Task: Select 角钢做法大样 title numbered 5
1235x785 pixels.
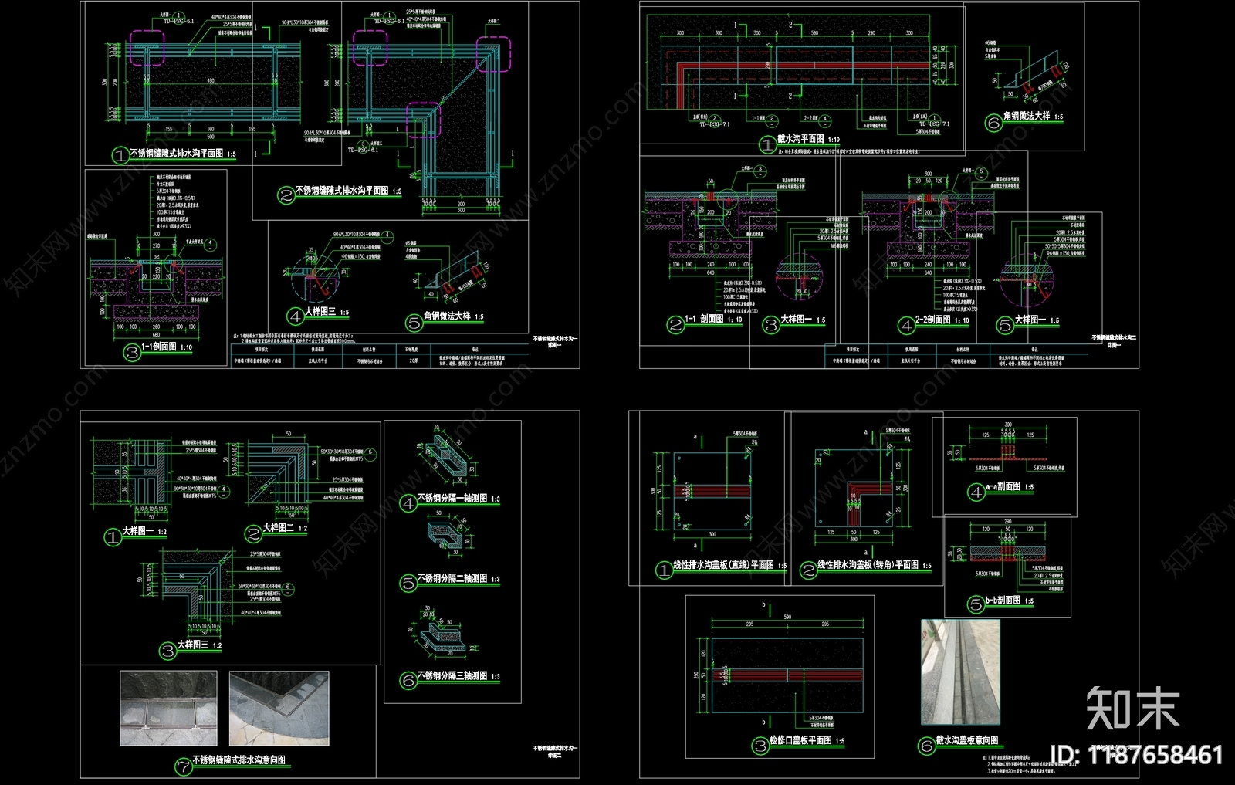Action: [x=446, y=318]
